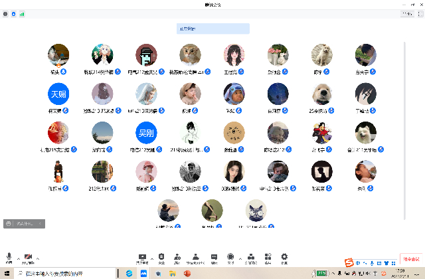The height and width of the screenshot is (279, 425).
Task: Click the network signal icon at top left
Action: (22, 13)
